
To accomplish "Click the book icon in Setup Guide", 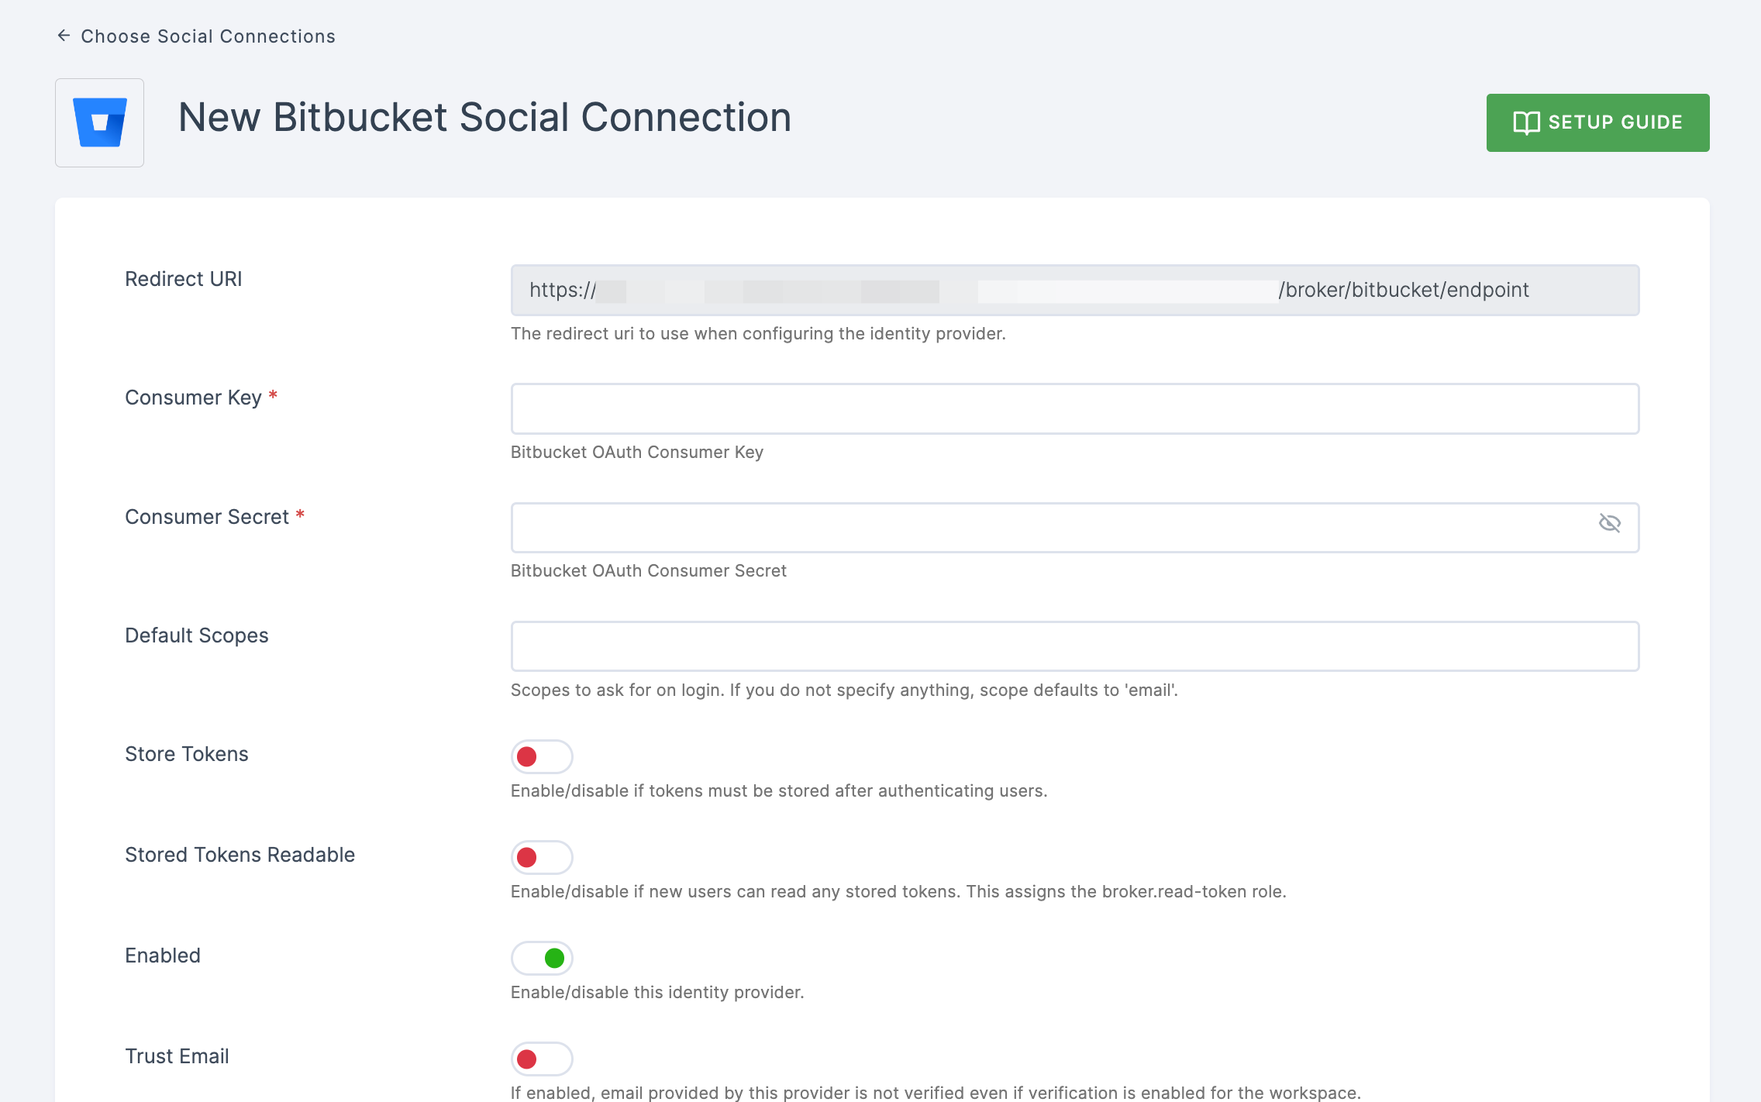I will pyautogui.click(x=1526, y=122).
